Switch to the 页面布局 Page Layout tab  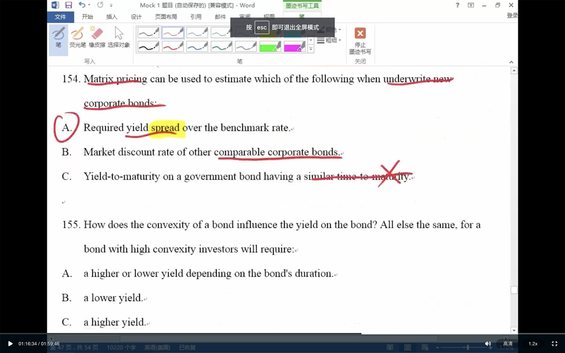pyautogui.click(x=166, y=17)
